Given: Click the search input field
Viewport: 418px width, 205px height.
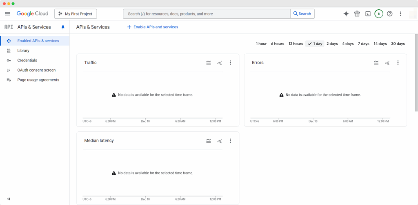Looking at the screenshot, I should coord(207,14).
